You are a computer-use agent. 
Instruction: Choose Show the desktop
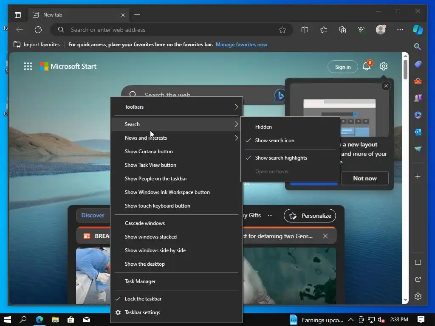pos(176,264)
